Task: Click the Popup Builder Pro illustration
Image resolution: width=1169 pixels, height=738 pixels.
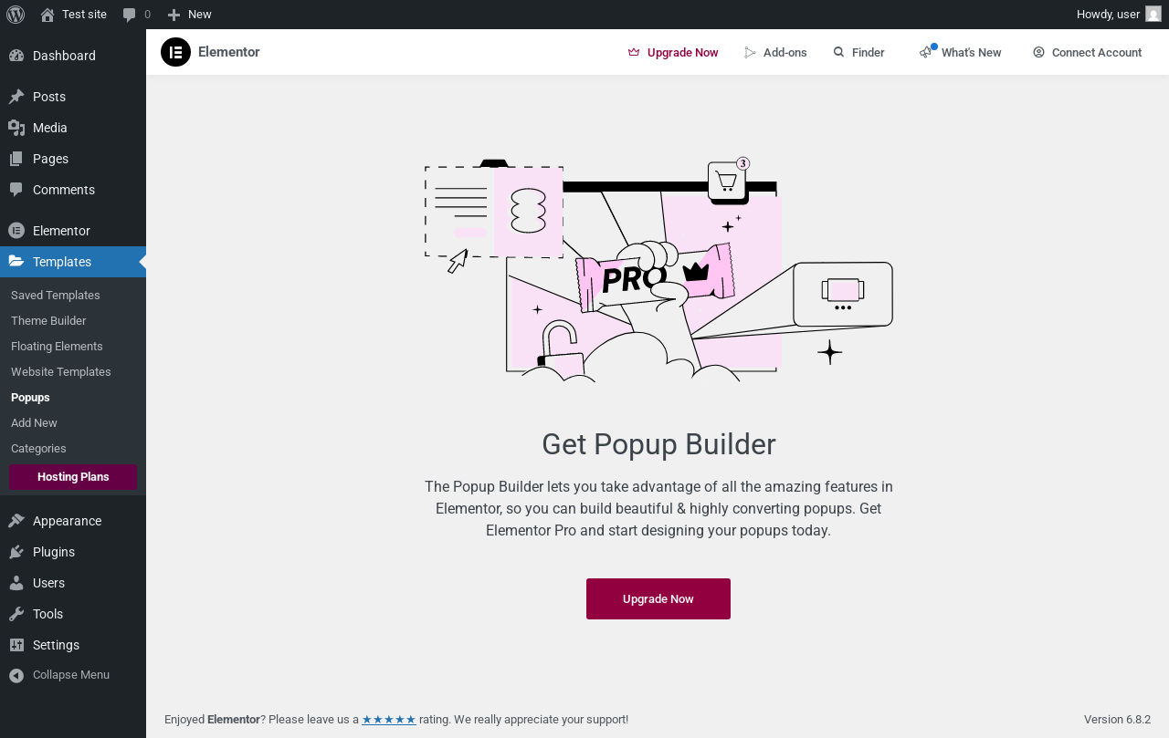Action: click(658, 270)
